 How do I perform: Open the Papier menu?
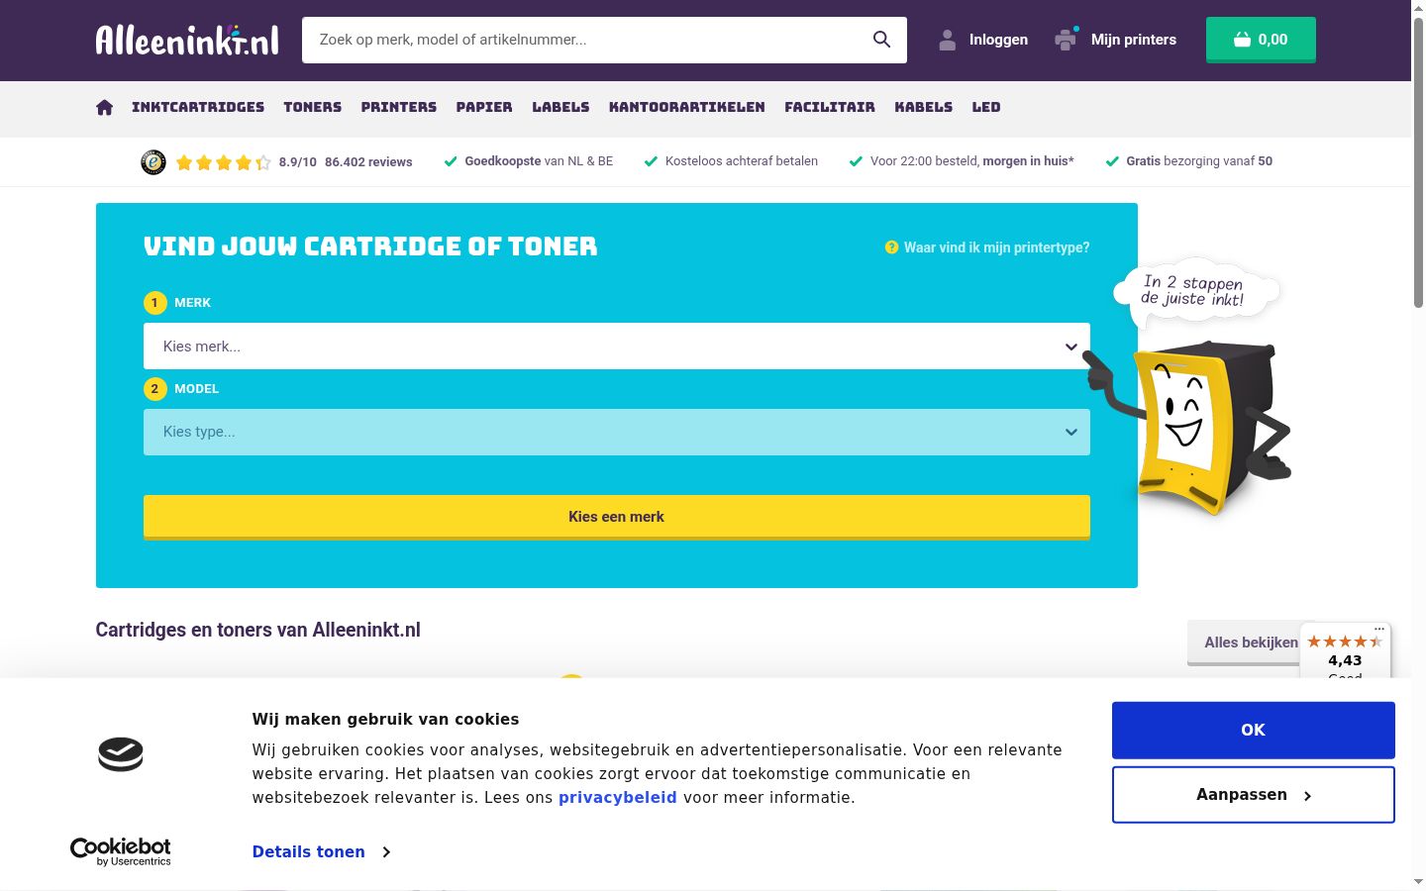tap(484, 107)
